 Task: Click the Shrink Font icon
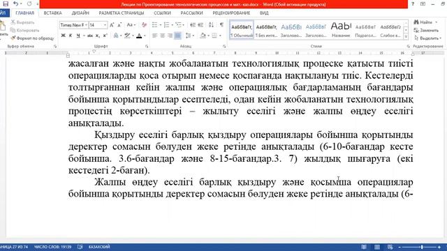tap(119, 25)
